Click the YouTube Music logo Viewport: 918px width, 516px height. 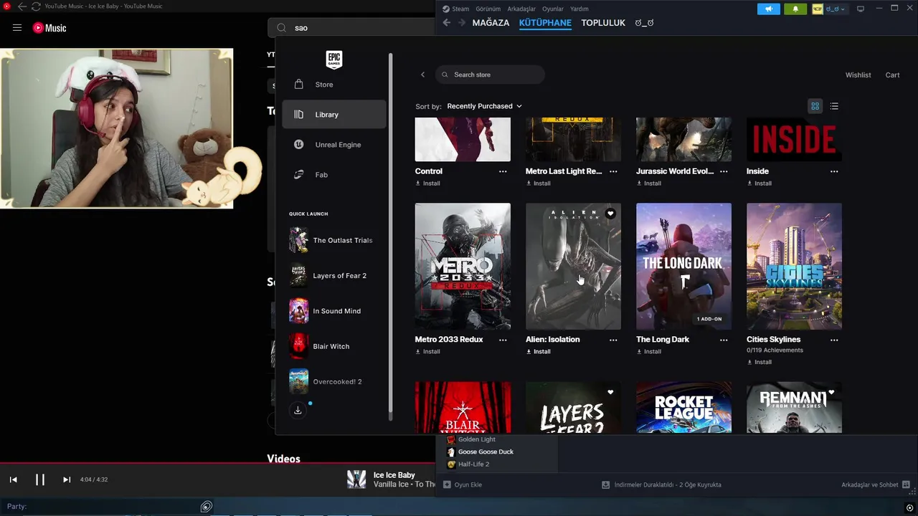(x=49, y=28)
